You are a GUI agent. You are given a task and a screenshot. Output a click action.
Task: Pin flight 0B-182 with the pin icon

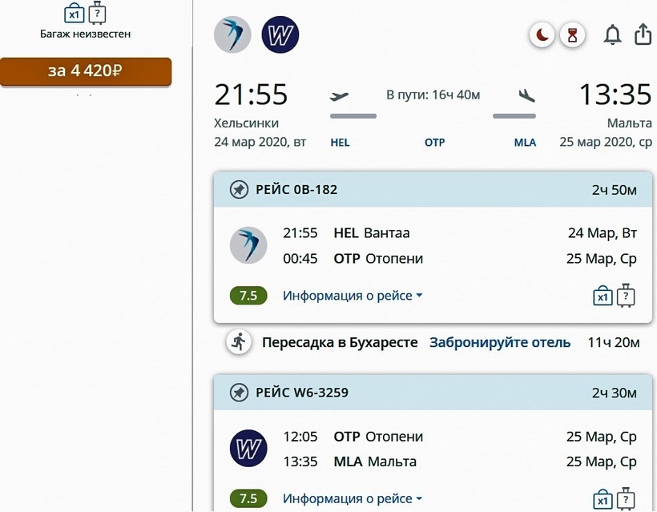tap(239, 190)
